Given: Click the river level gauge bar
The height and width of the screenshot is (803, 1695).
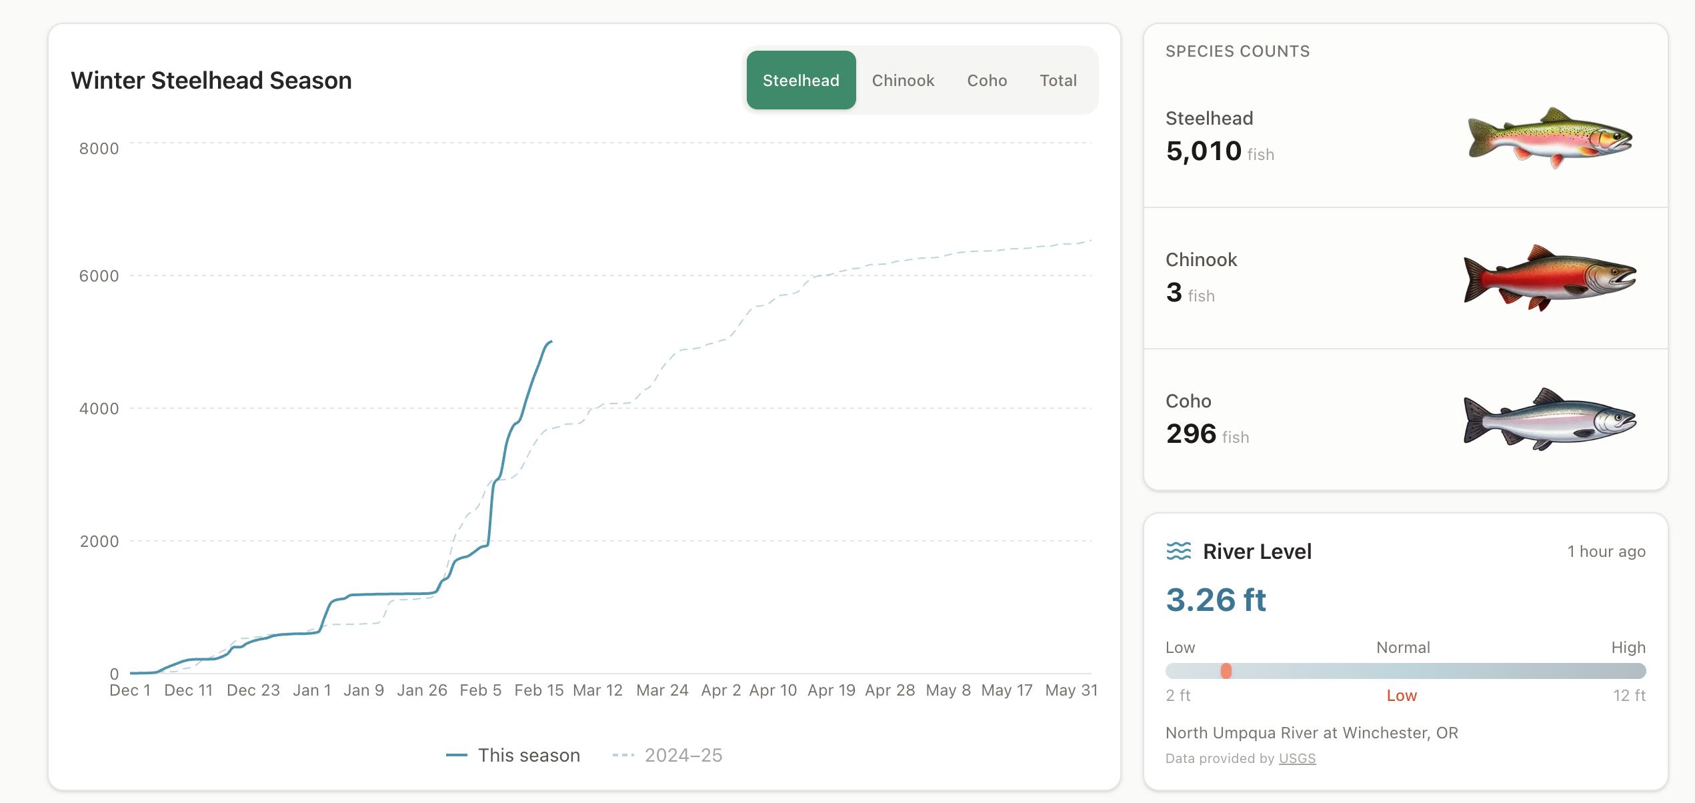Looking at the screenshot, I should click(x=1434, y=671).
